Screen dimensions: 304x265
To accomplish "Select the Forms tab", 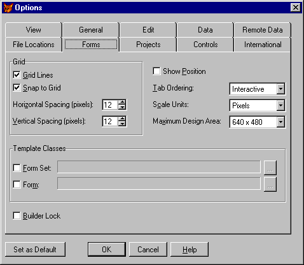I will [x=91, y=45].
